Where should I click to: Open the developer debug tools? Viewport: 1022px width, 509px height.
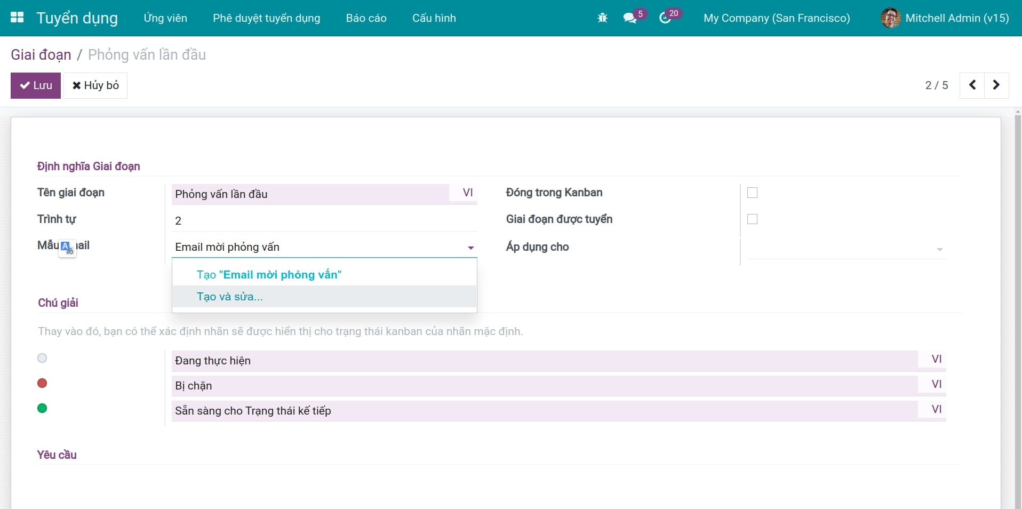pyautogui.click(x=602, y=18)
